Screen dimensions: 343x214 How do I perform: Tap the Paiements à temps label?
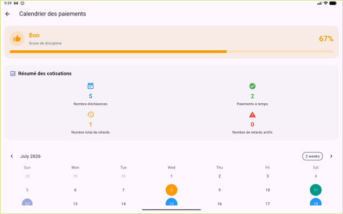252,104
